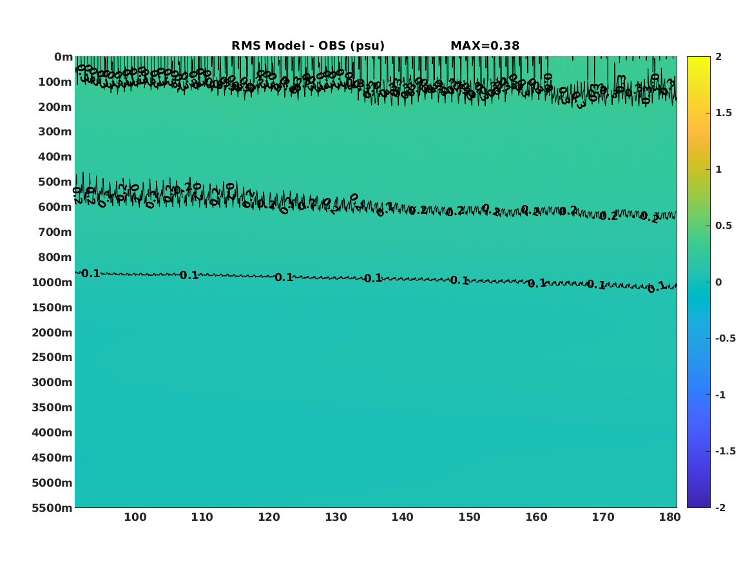Viewport: 752px width, 564px height.
Task: Select the "800m" depth axis label
Action: tap(55, 257)
